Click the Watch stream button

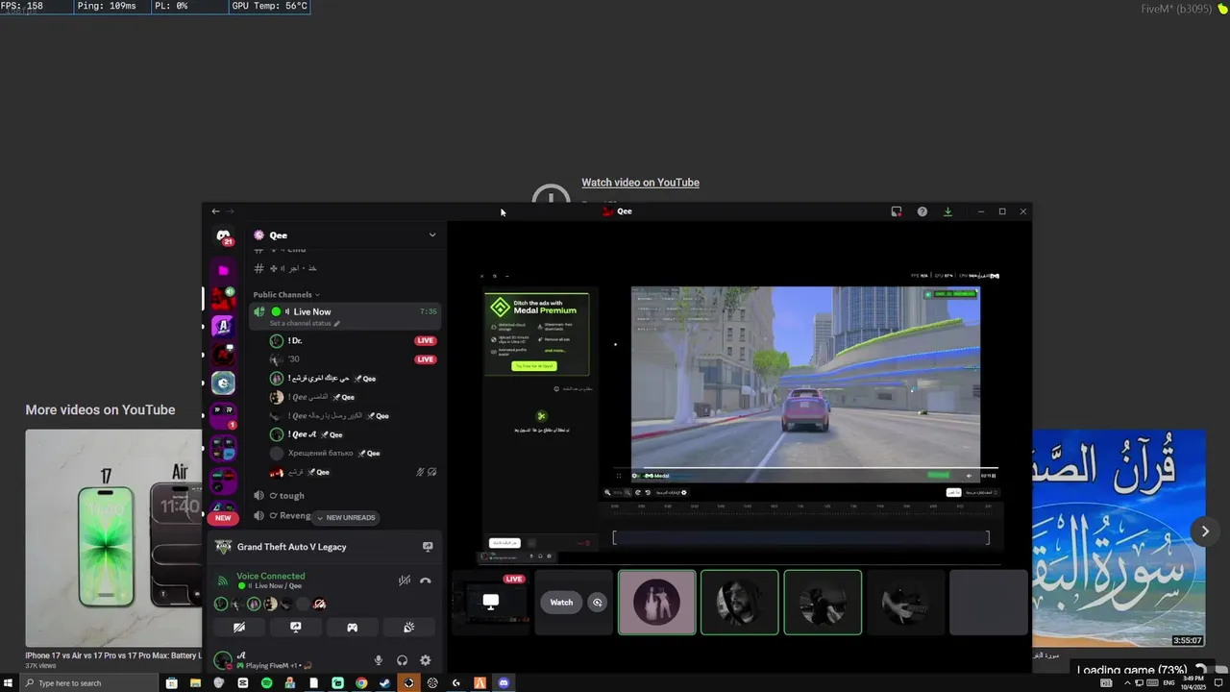[561, 603]
